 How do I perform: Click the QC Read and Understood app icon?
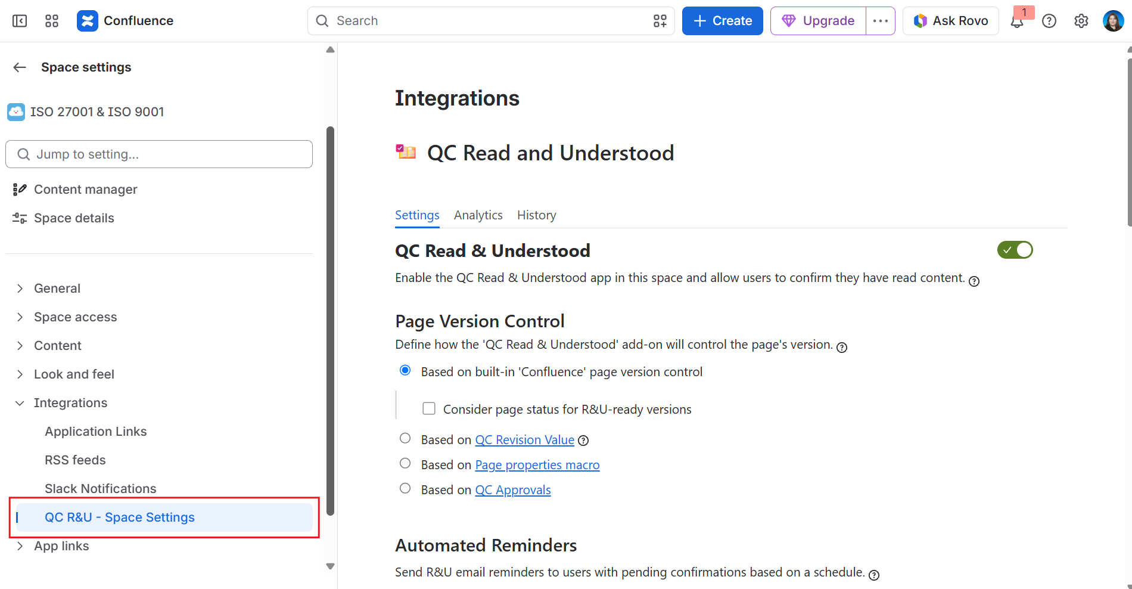pos(406,152)
